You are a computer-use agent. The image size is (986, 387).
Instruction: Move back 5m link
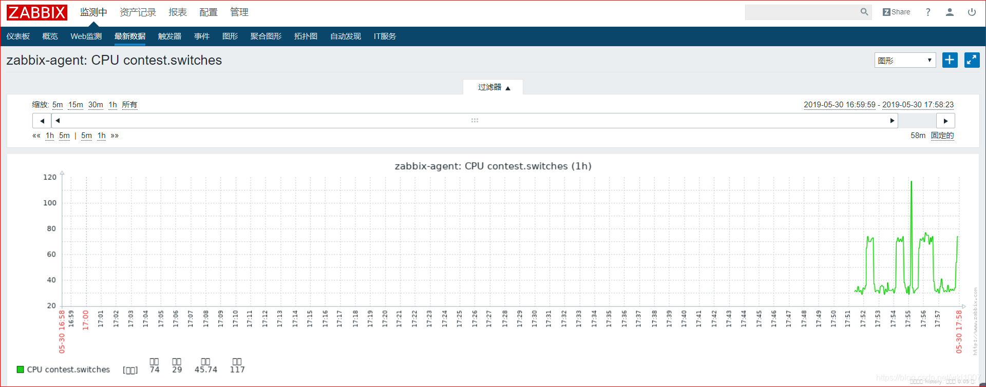[64, 136]
